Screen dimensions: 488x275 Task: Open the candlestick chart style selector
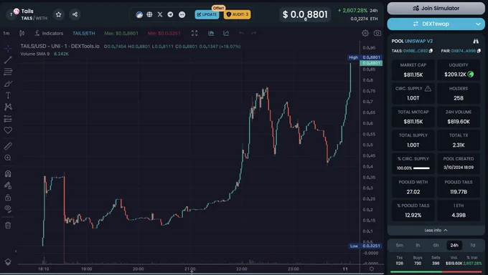tap(22, 33)
